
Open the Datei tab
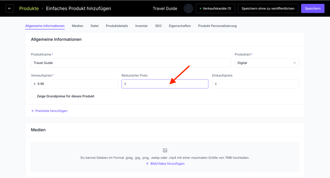(x=95, y=26)
